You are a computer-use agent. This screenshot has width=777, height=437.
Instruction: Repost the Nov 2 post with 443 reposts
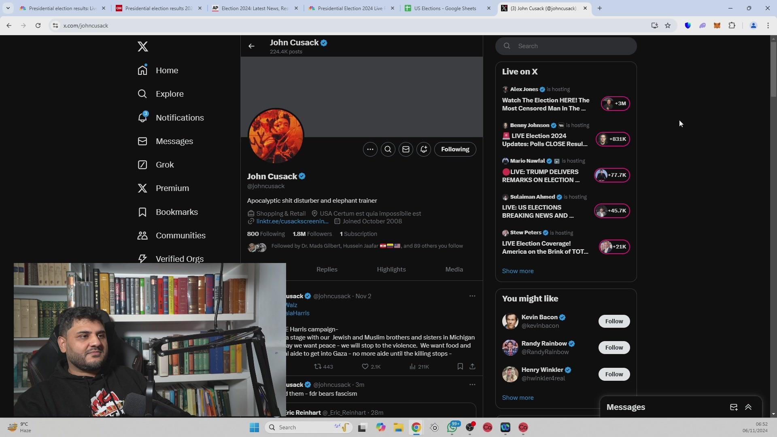(x=324, y=367)
